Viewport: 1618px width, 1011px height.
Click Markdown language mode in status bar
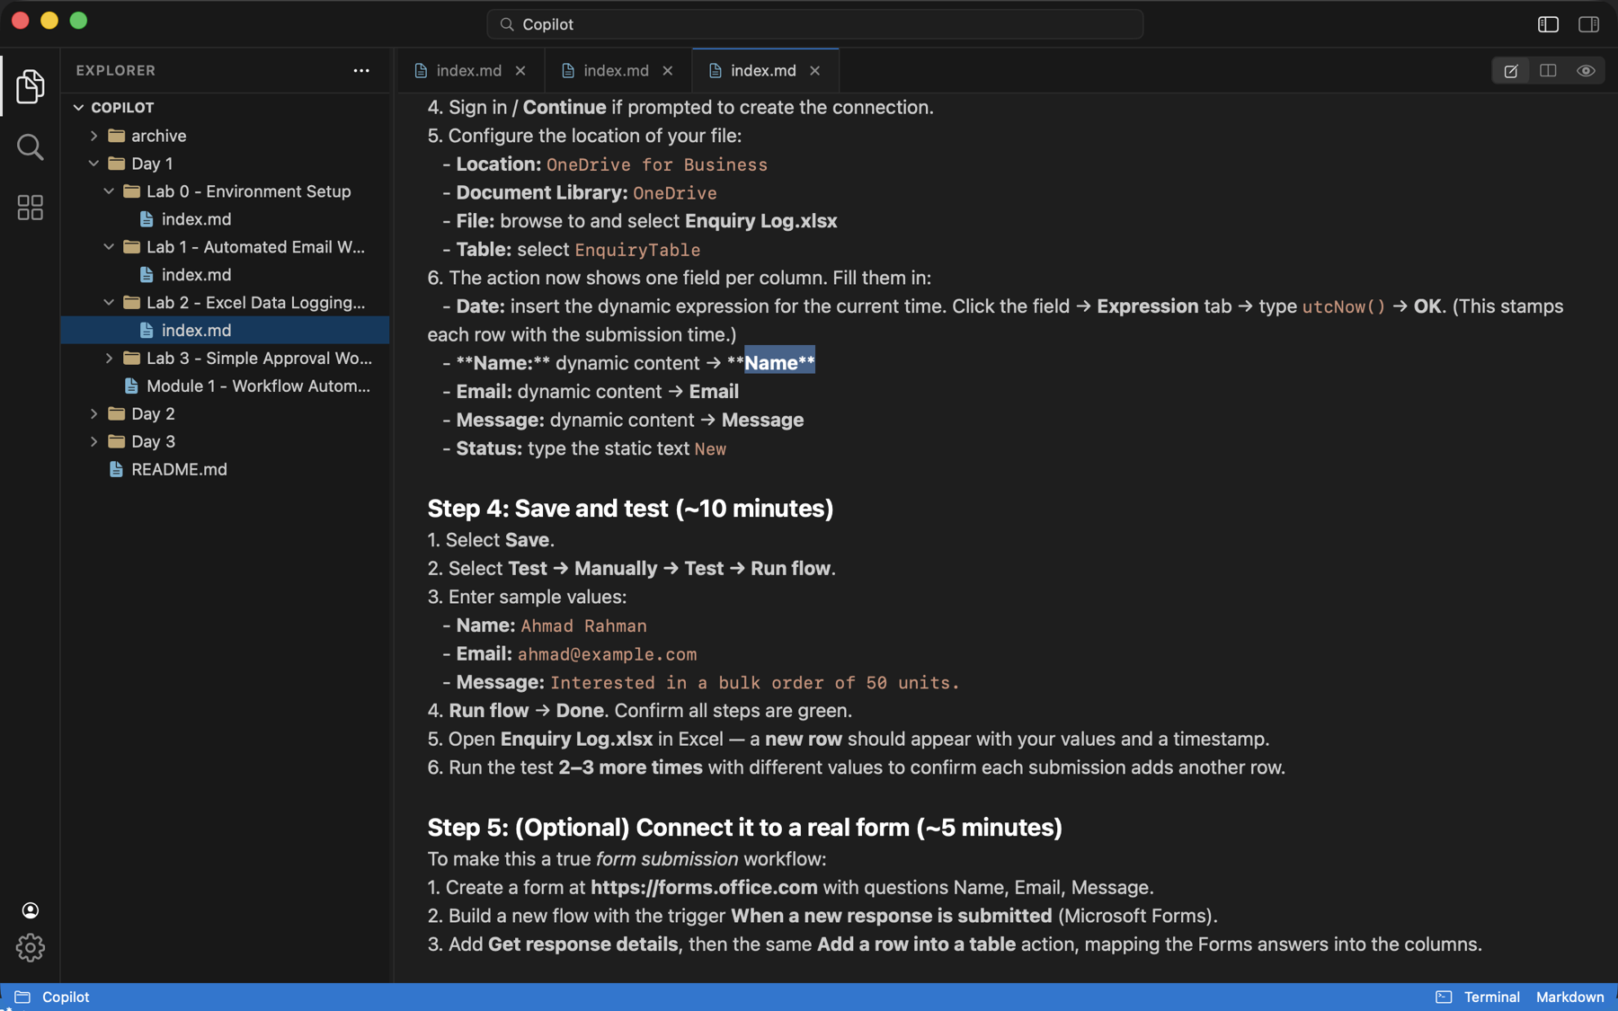(1569, 997)
